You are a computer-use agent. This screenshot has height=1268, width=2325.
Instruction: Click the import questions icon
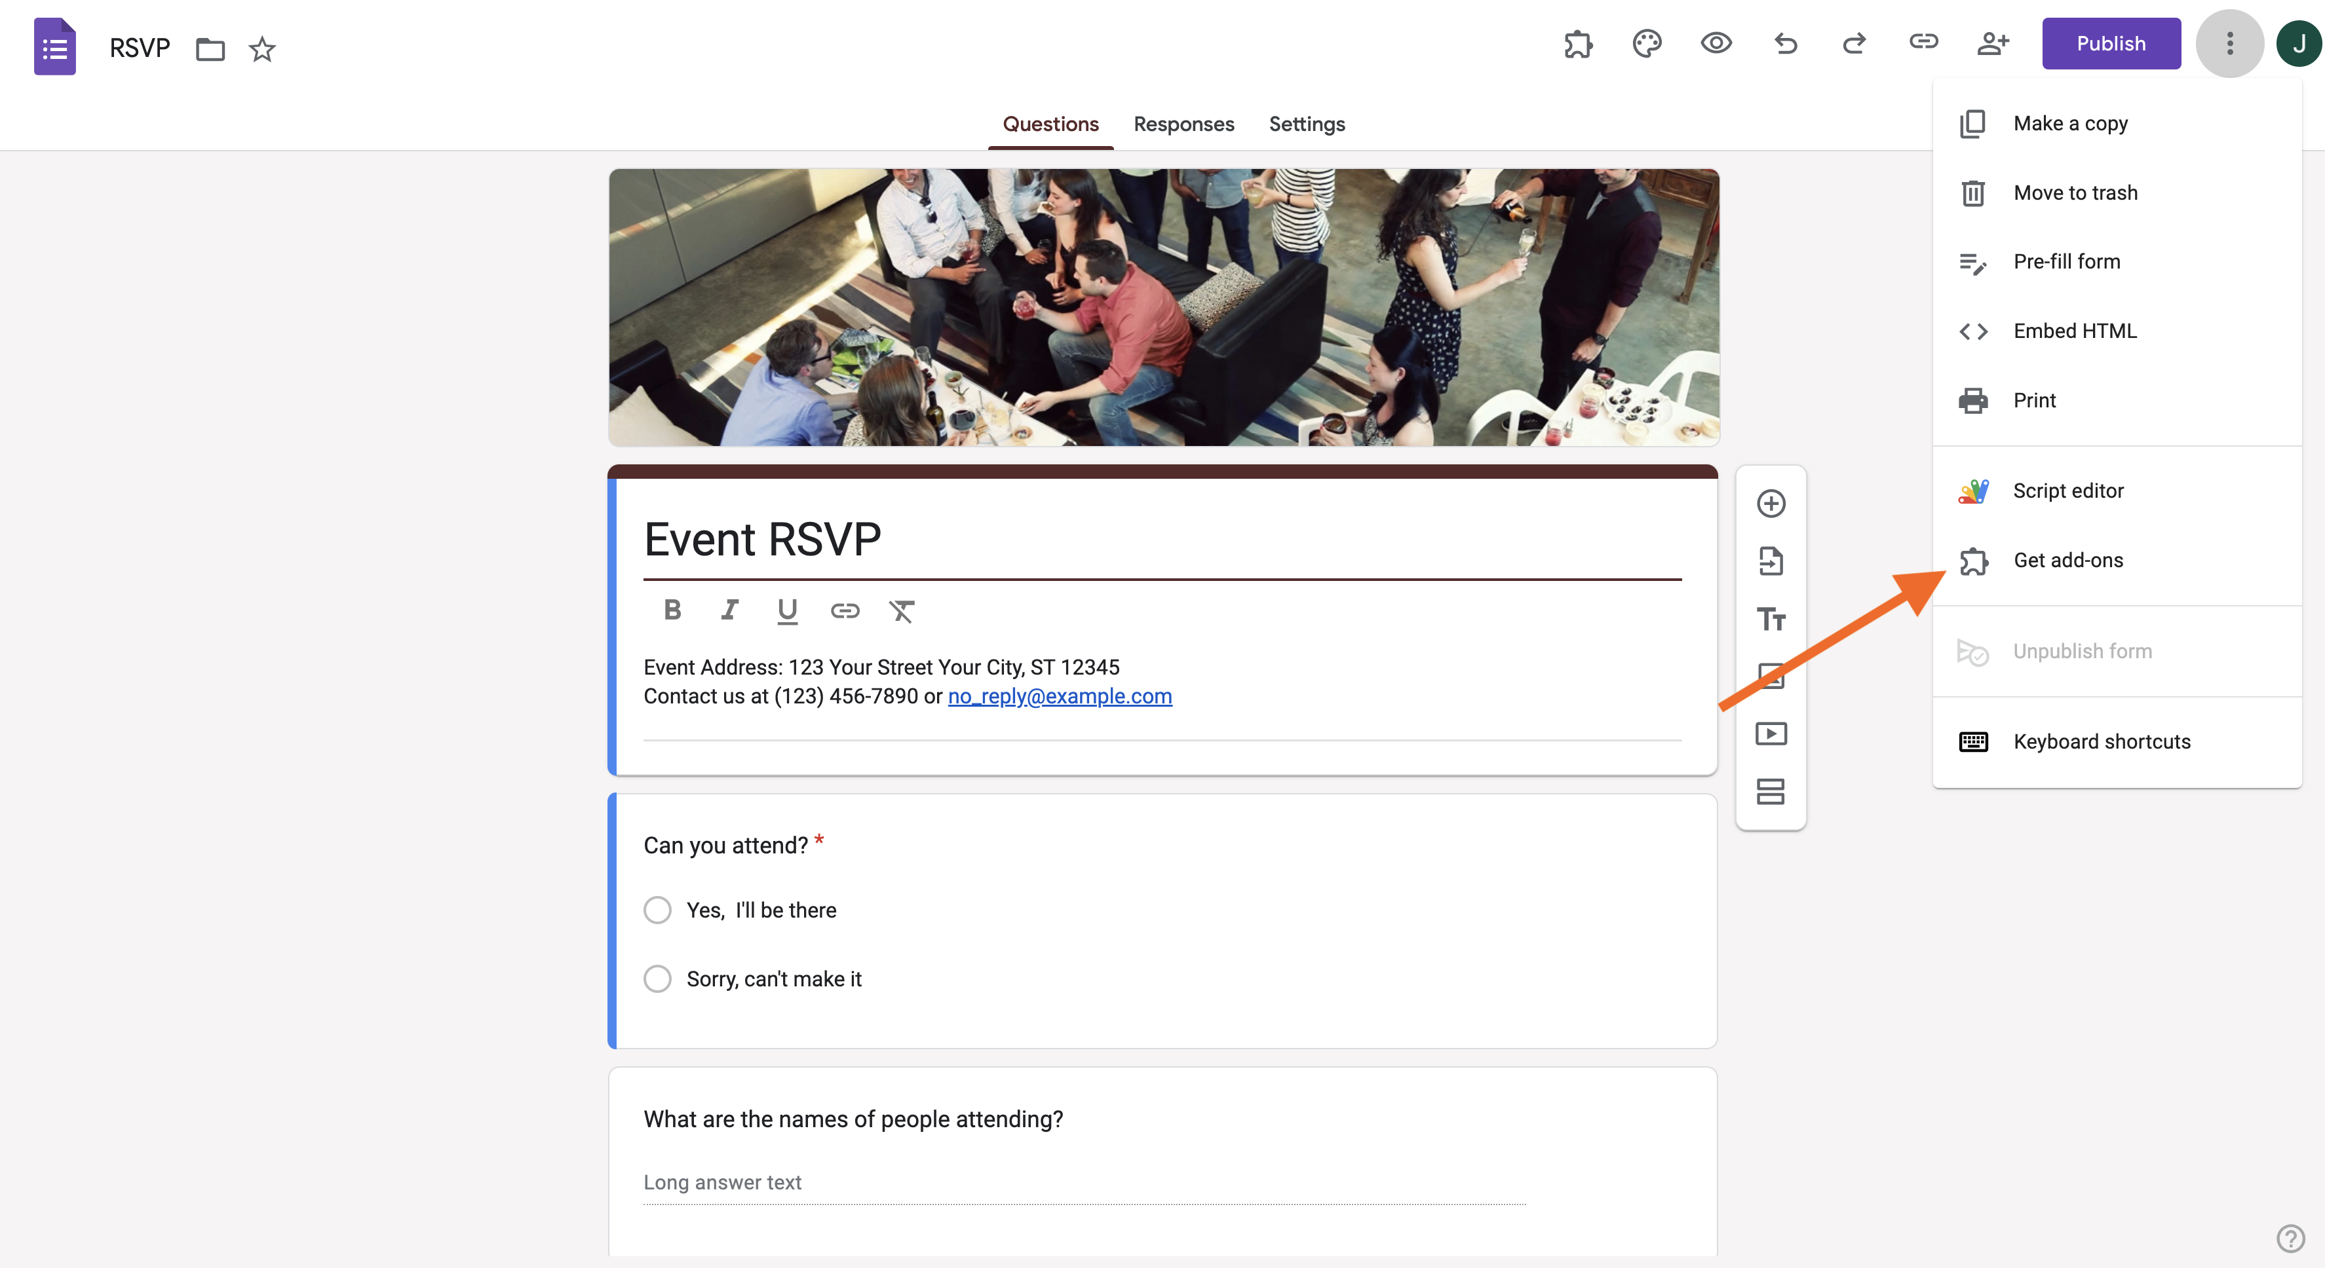tap(1771, 561)
